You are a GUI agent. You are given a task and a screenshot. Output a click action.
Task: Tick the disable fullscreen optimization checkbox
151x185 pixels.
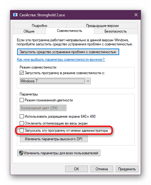click(22, 123)
